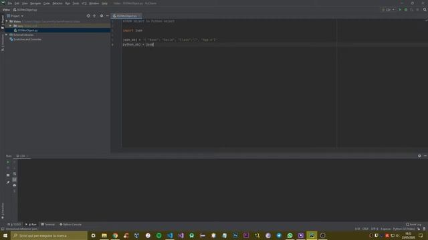Click UTF-8 encoding in status bar
The height and width of the screenshot is (240, 428).
[x=374, y=229]
